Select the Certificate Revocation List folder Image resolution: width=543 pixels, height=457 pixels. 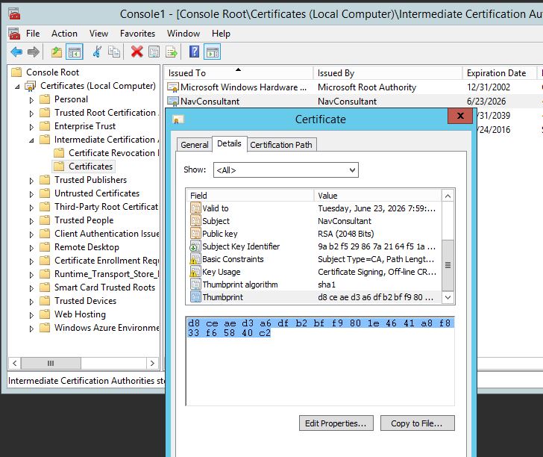112,153
